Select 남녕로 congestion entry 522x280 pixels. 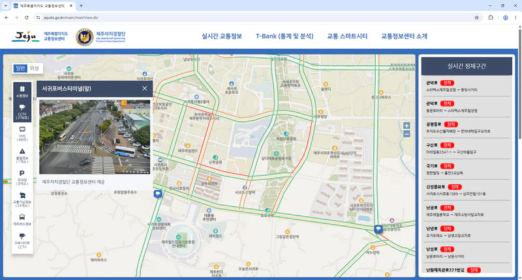pos(467,232)
